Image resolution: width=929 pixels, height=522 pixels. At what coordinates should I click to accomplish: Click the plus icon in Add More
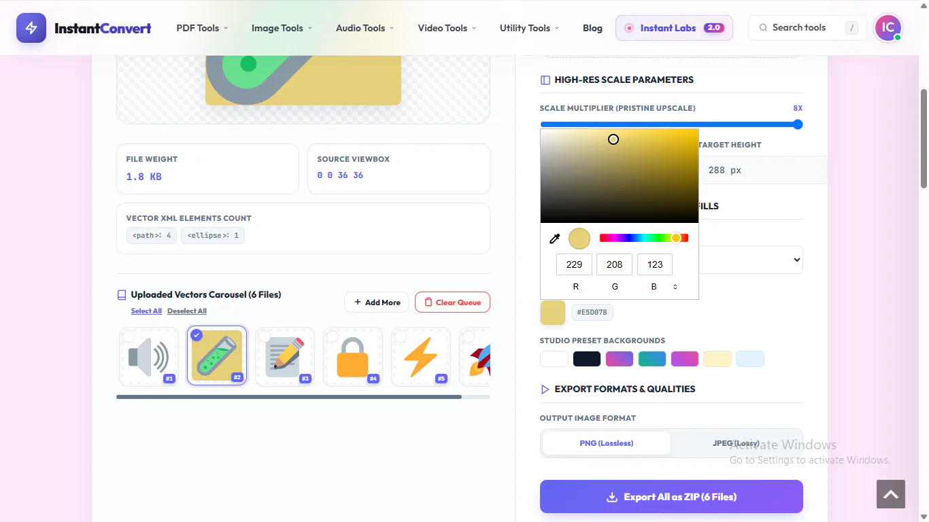(358, 302)
